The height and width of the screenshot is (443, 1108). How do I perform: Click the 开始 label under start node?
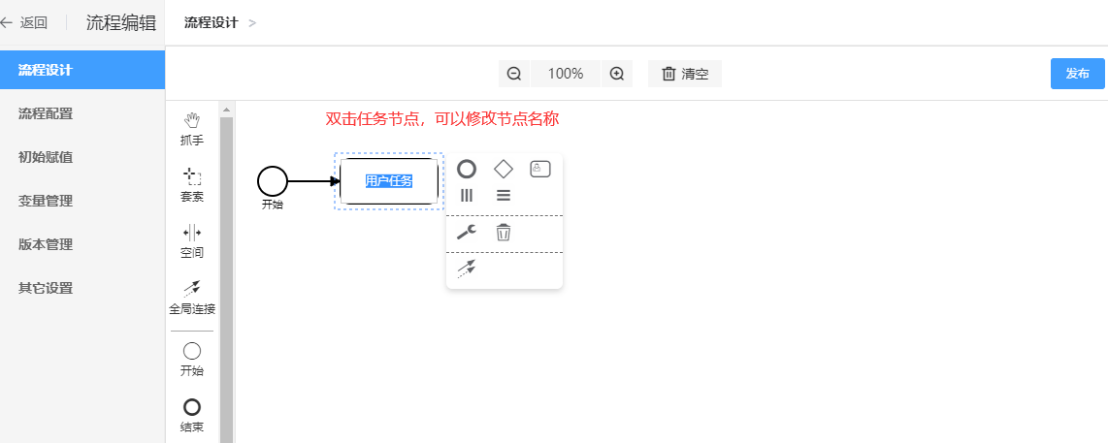[x=273, y=205]
